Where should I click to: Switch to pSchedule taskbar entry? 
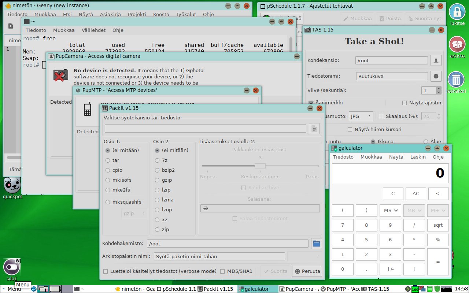click(176, 289)
